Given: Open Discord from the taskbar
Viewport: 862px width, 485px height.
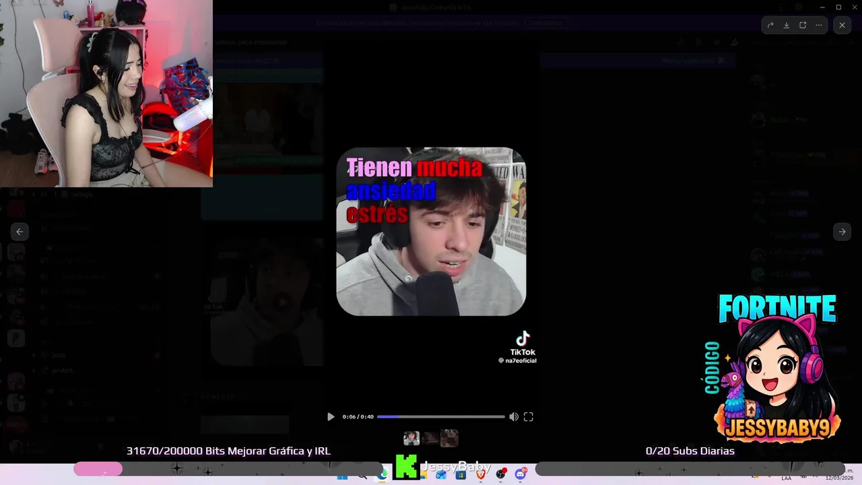Looking at the screenshot, I should coord(521,475).
